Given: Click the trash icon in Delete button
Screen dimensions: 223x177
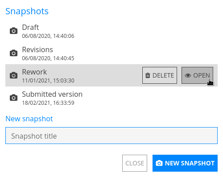Looking at the screenshot, I should click(148, 75).
